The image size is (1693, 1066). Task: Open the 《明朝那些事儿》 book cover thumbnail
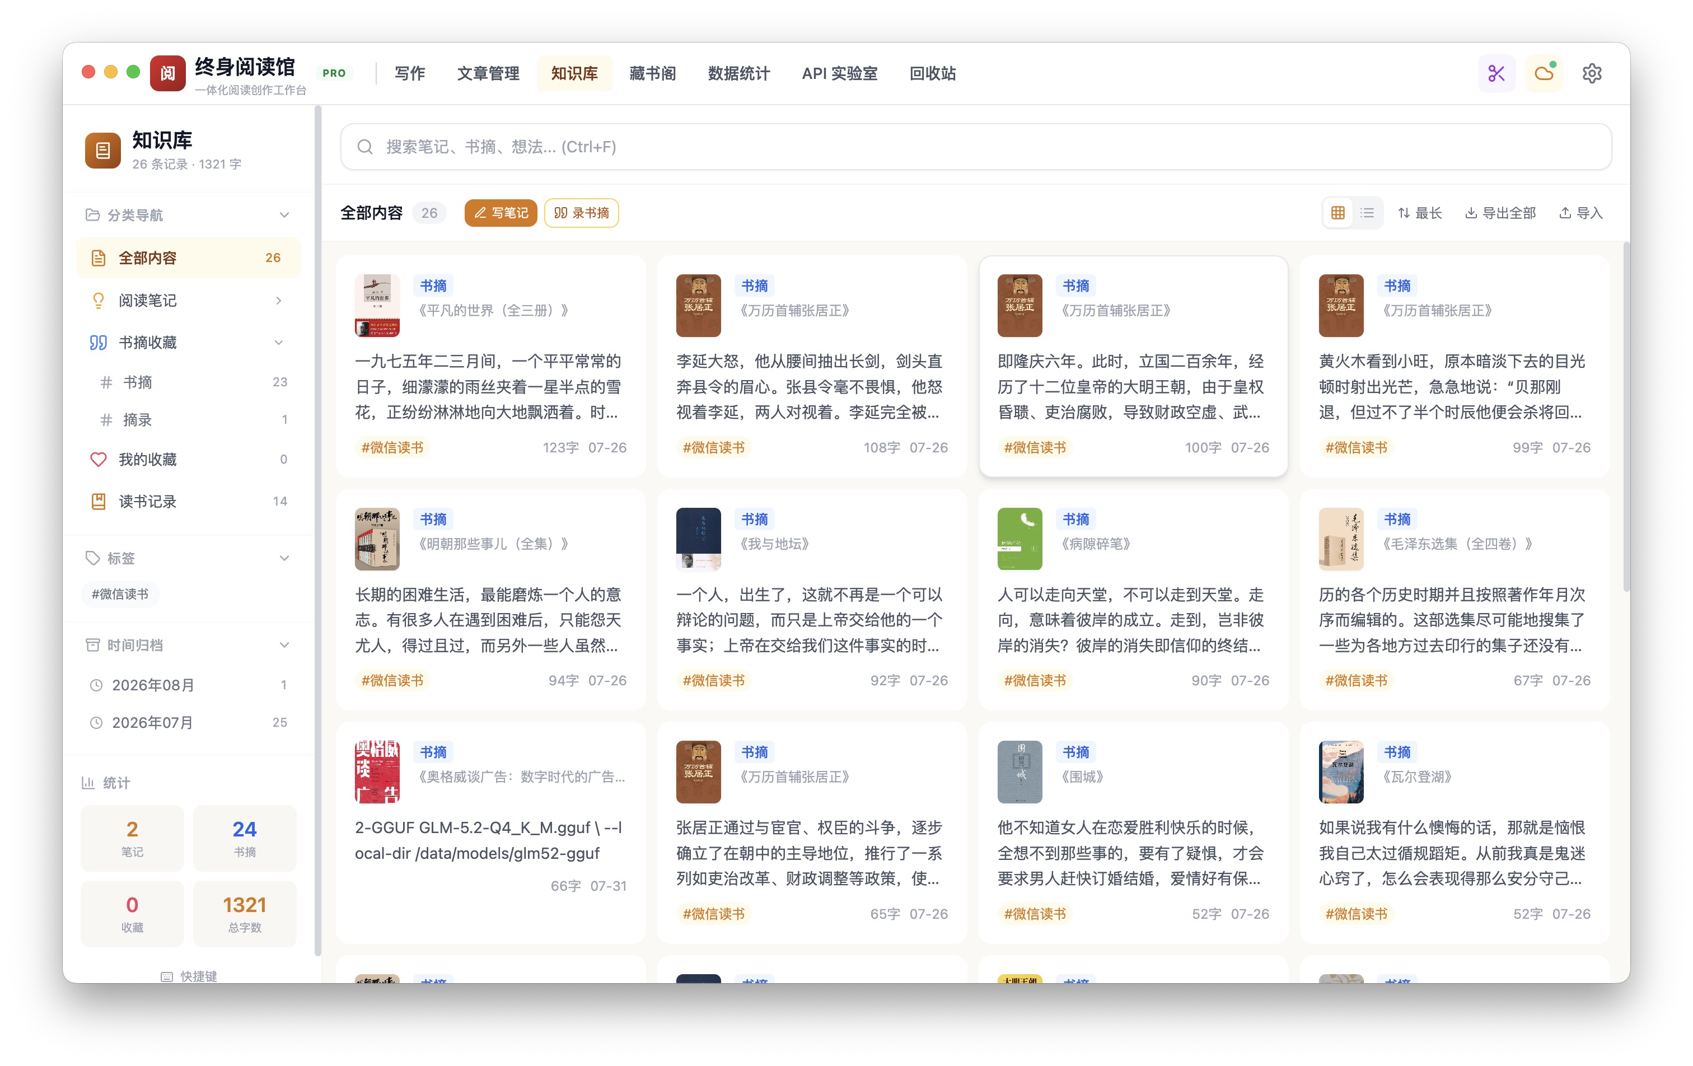coord(377,539)
